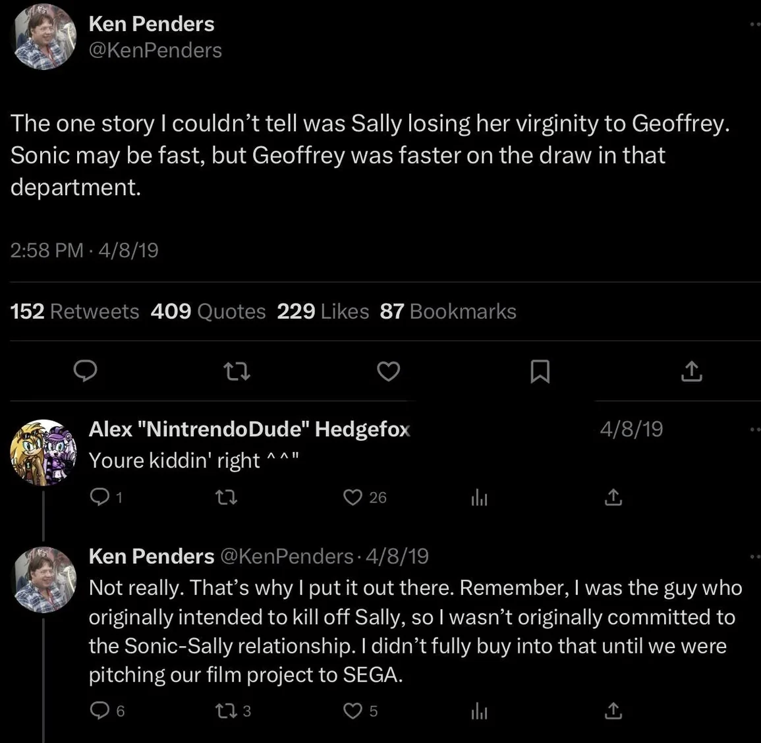Share Alex Hedgefox's reply
Viewport: 761px width, 743px height.
tap(613, 497)
